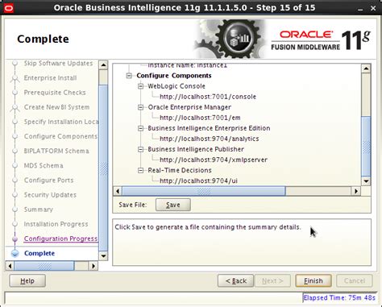The width and height of the screenshot is (382, 307).
Task: Click steps list scroll down arrow
Action: click(x=103, y=256)
